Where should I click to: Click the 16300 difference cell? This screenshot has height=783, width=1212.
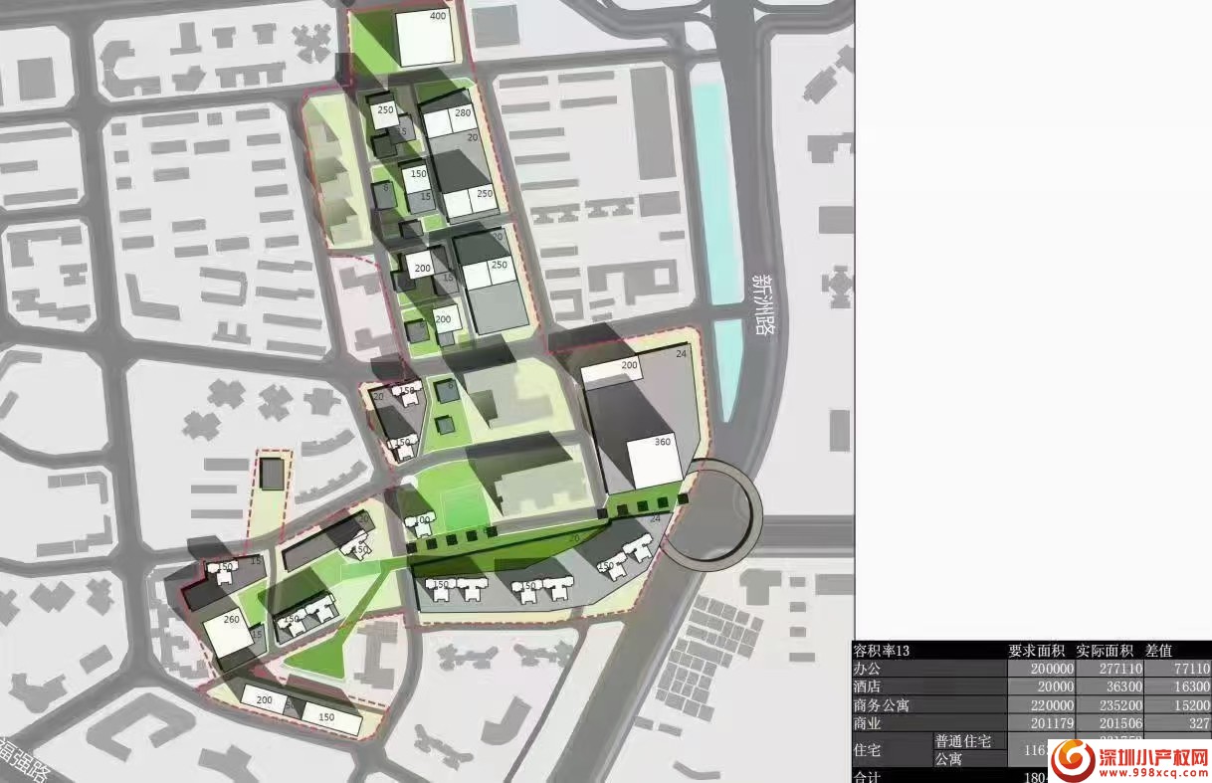[1177, 686]
